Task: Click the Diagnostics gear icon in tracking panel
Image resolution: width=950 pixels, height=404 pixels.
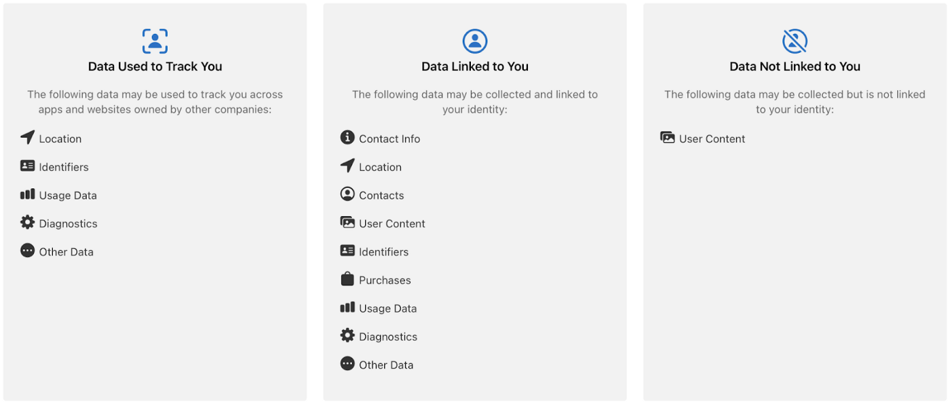Action: tap(27, 222)
